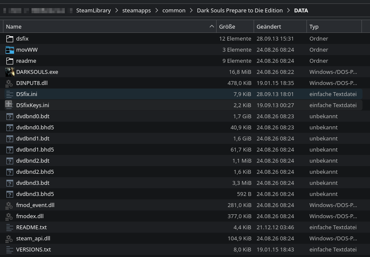Click the DATA breadcrumb segment
The height and width of the screenshot is (257, 370).
[x=301, y=10]
